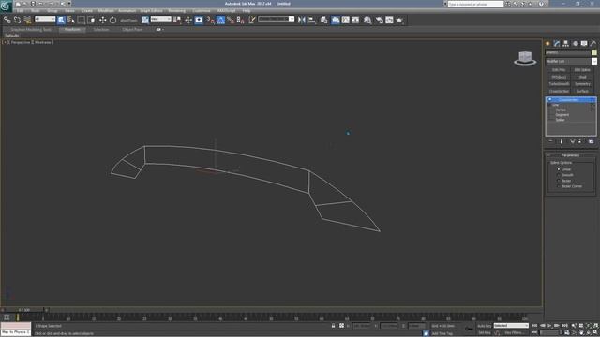Image resolution: width=600 pixels, height=337 pixels.
Task: Click the Edit Poly modifier button
Action: [x=559, y=70]
